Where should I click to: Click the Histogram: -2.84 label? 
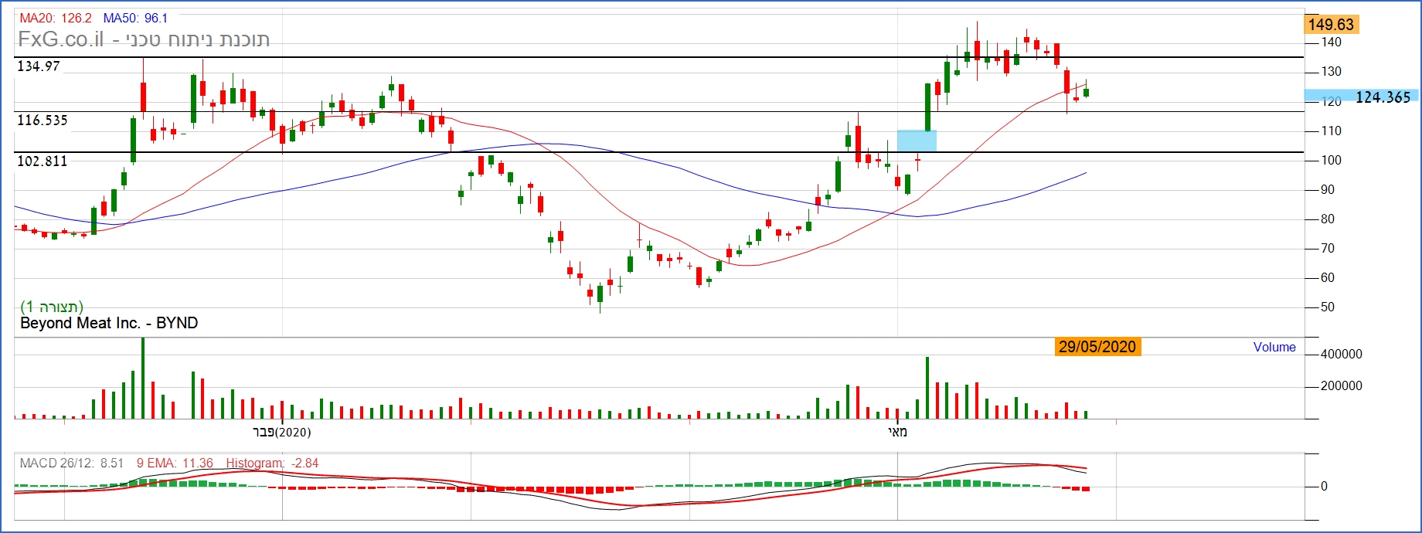click(272, 463)
